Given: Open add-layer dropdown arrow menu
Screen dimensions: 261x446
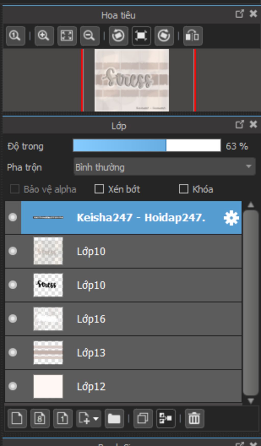Looking at the screenshot, I should (96, 418).
